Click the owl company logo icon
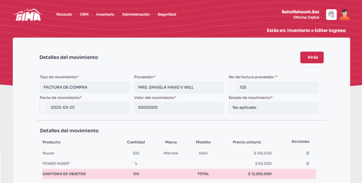 click(x=331, y=15)
